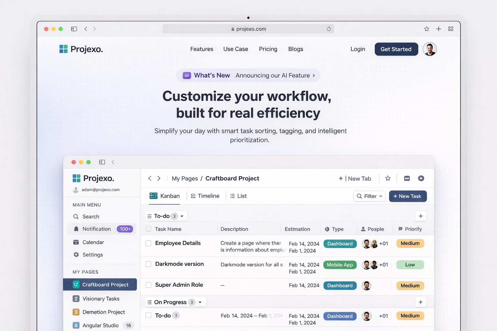Viewport: 497px width, 331px height.
Task: Switch to the Timeline view tab
Action: [x=205, y=196]
